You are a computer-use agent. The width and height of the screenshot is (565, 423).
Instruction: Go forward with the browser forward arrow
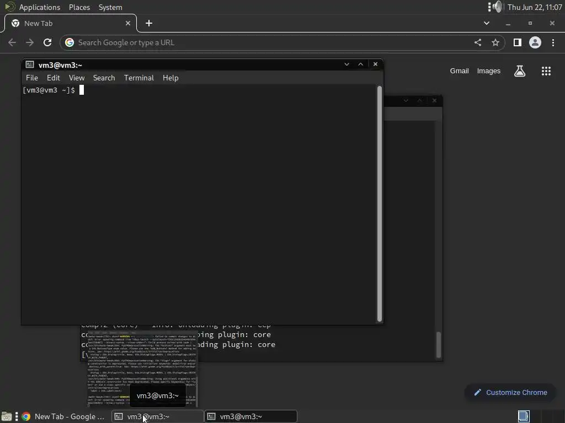30,42
